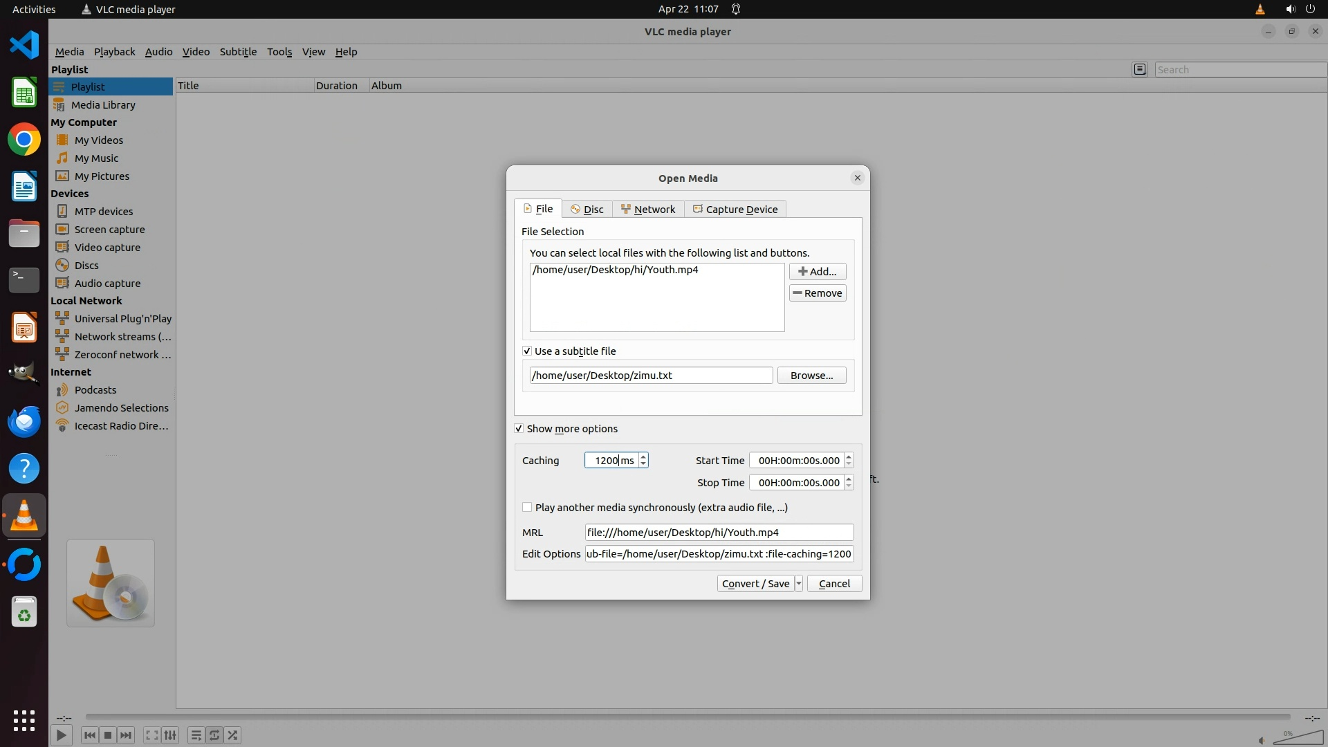Uncheck Use a subtitle file
The height and width of the screenshot is (747, 1328).
pyautogui.click(x=527, y=351)
